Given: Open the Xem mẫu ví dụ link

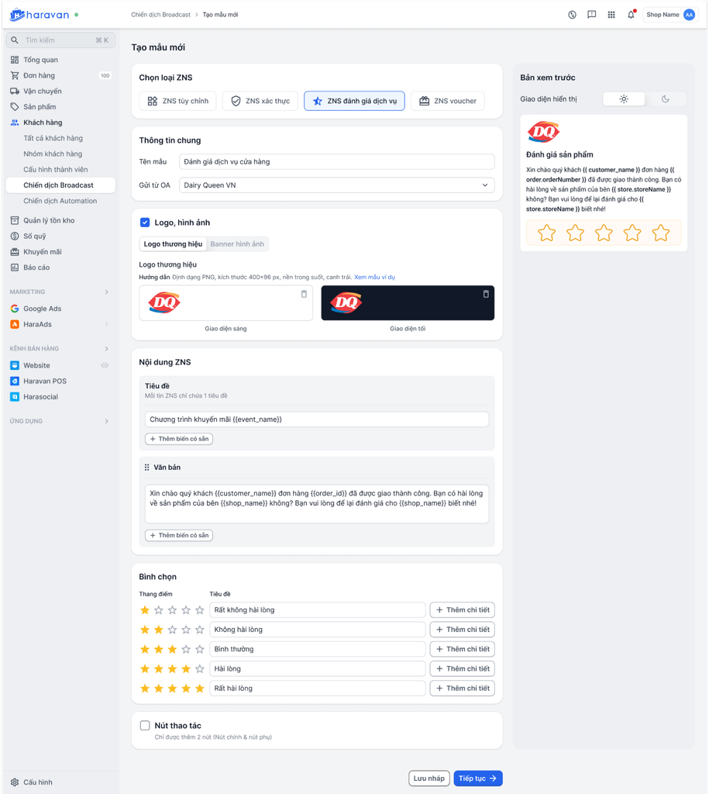Looking at the screenshot, I should tap(374, 277).
